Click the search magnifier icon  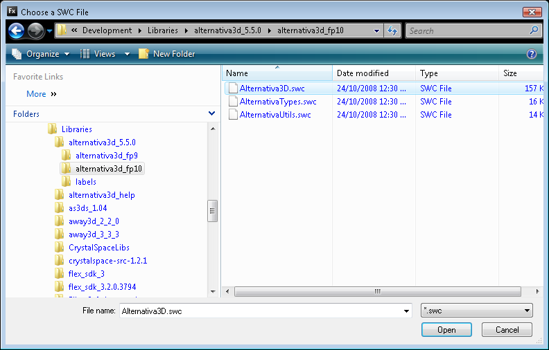pos(534,30)
